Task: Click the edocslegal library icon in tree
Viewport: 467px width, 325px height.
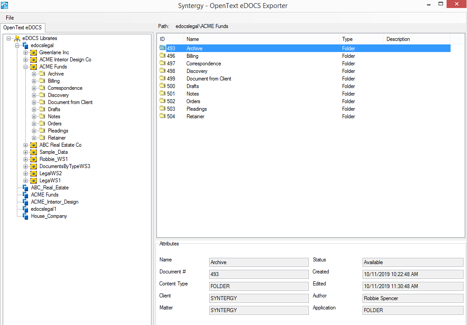Action: pyautogui.click(x=26, y=46)
